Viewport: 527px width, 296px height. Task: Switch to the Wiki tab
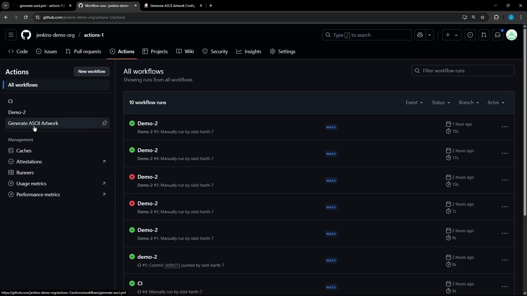[185, 52]
